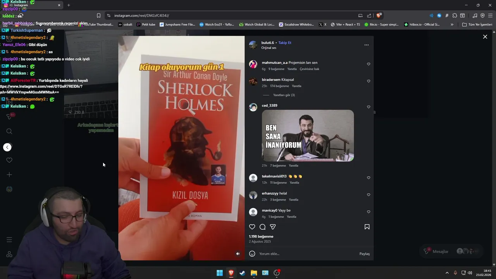The height and width of the screenshot is (279, 496).
Task: View the 1.198 beğenme likes list
Action: pos(261,236)
